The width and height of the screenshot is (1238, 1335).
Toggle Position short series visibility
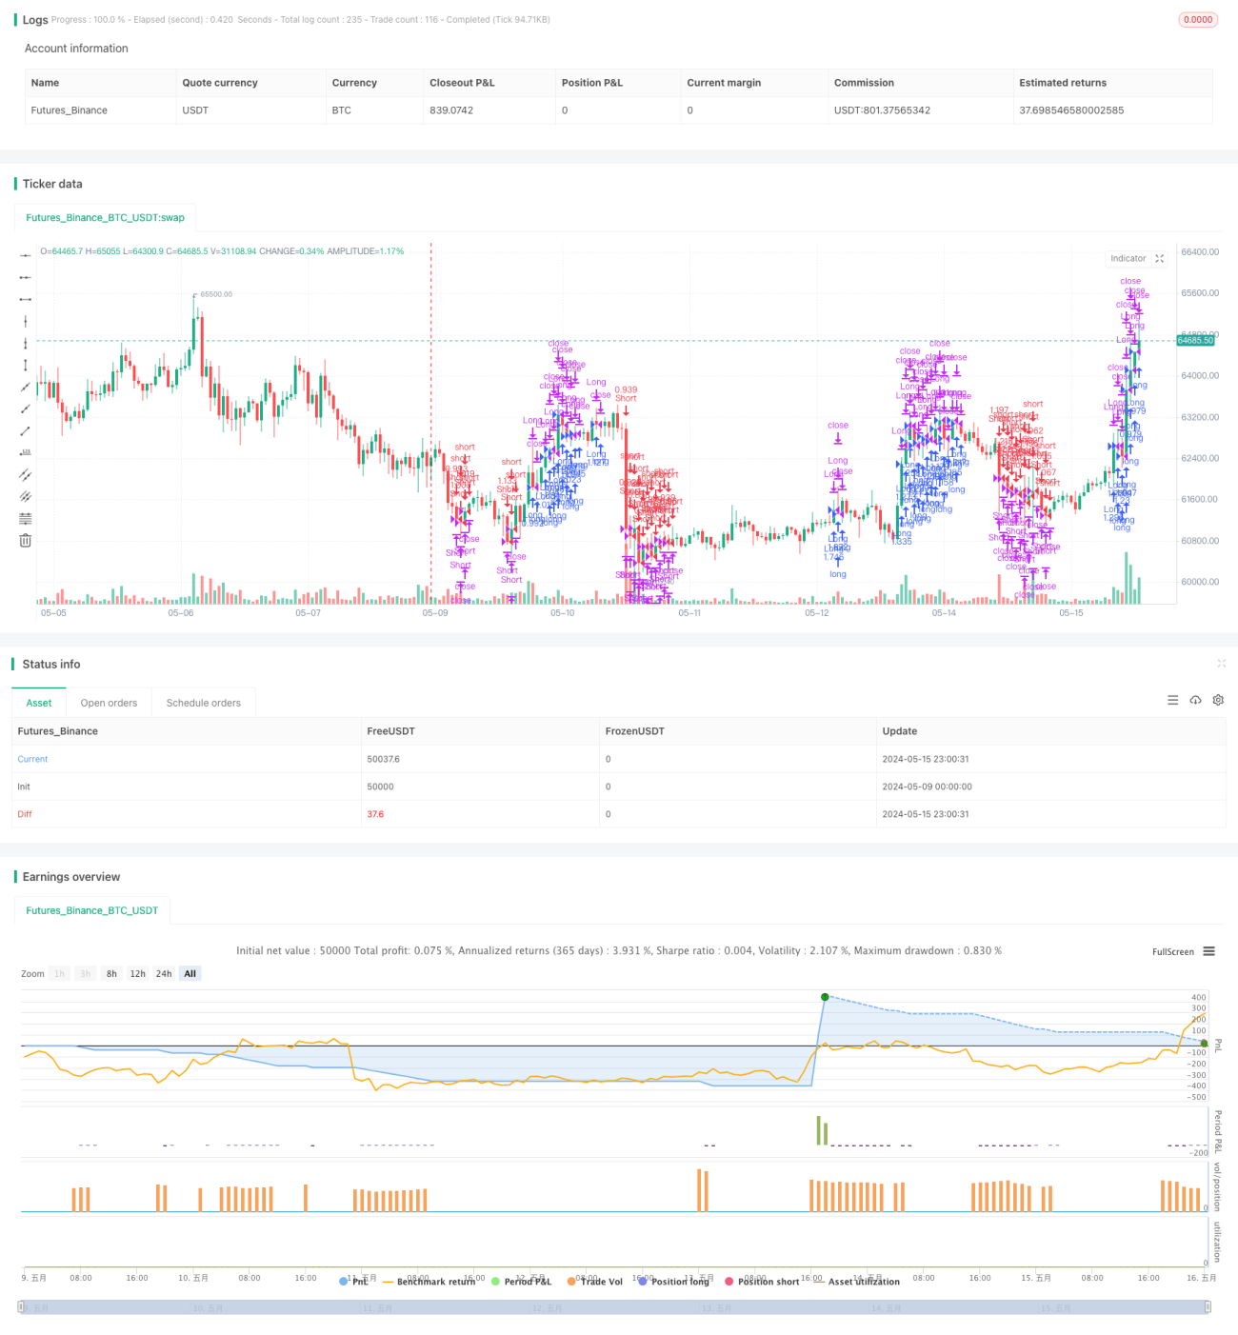pyautogui.click(x=762, y=1282)
